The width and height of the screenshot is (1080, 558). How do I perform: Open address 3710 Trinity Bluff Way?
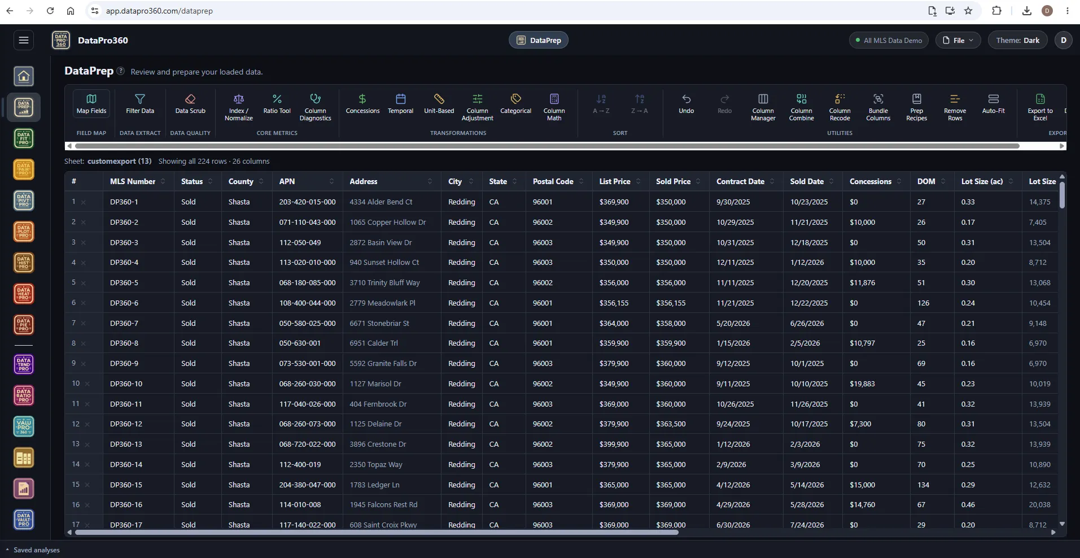[x=384, y=282]
